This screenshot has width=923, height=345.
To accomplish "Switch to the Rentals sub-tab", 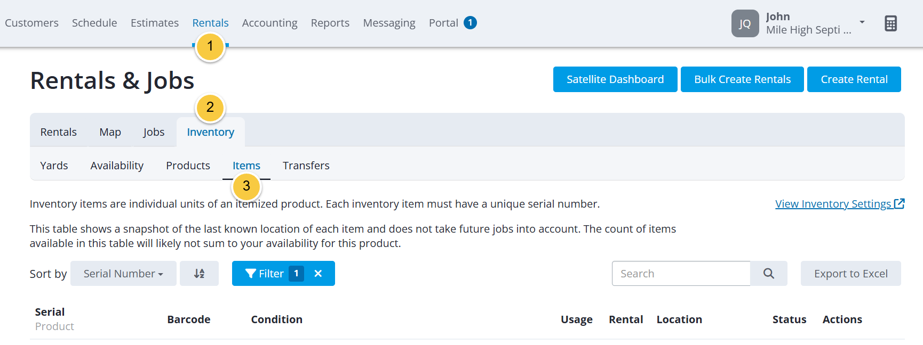I will tap(59, 132).
